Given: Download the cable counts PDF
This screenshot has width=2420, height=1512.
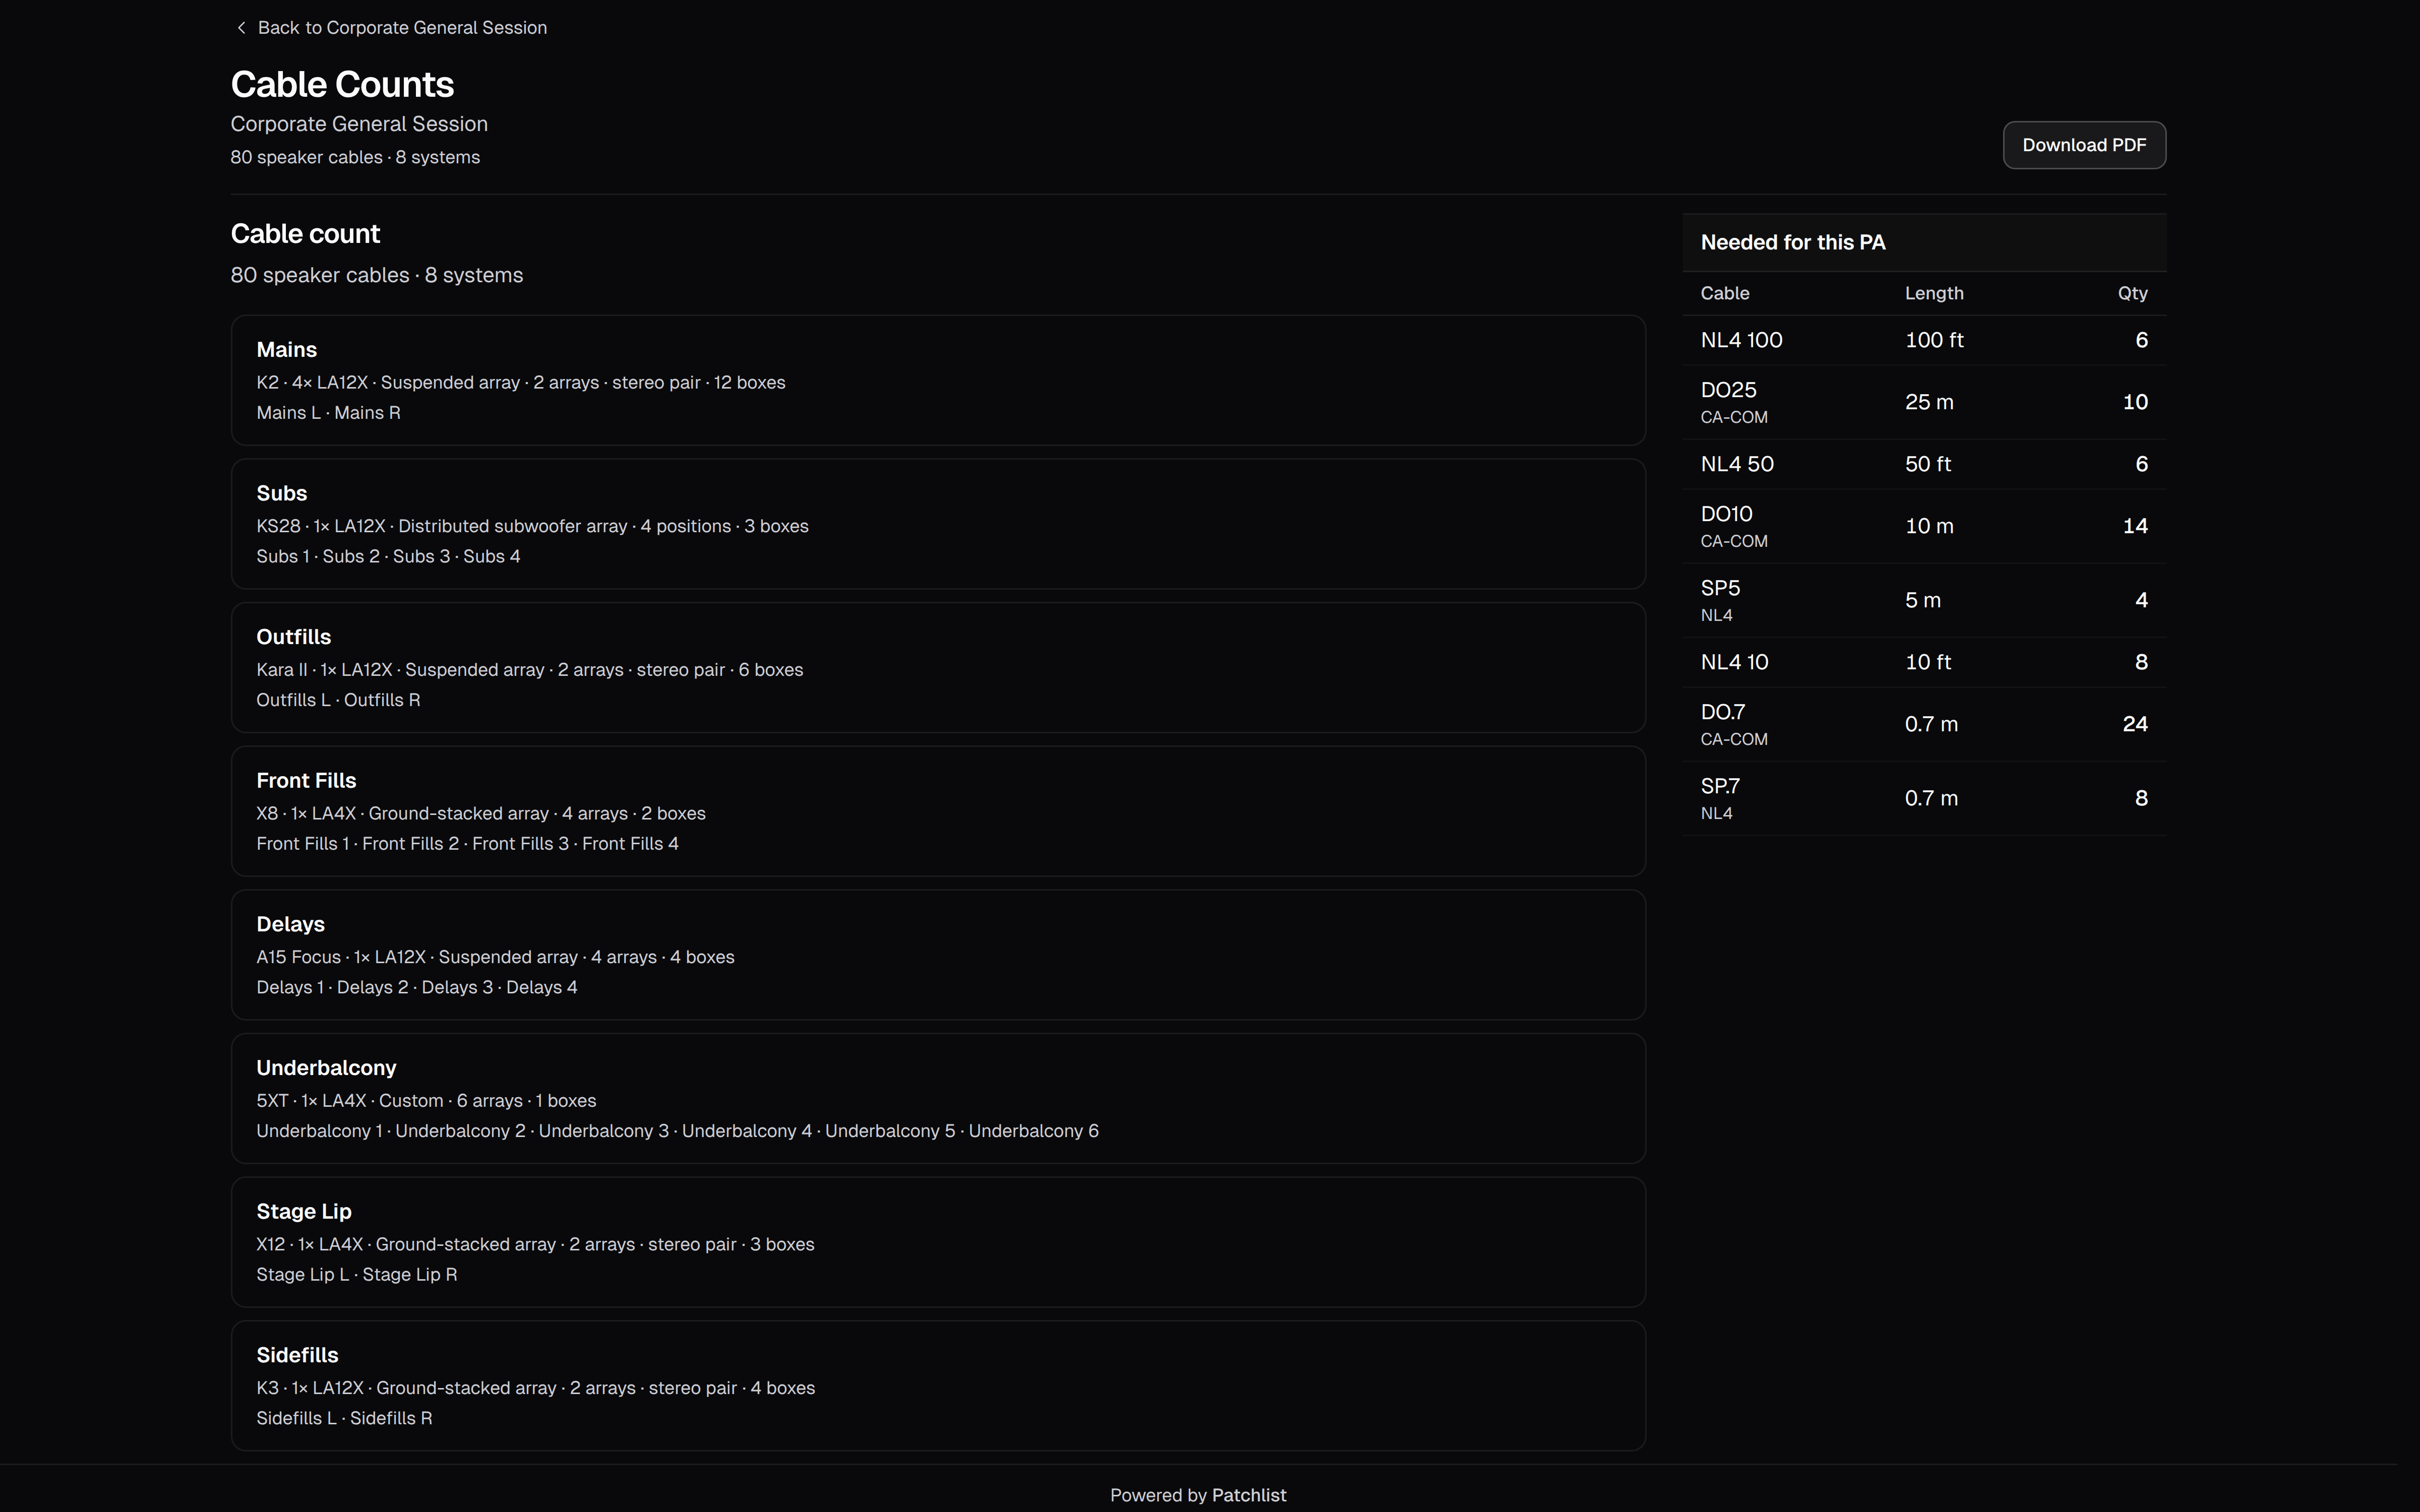Looking at the screenshot, I should [x=2084, y=145].
